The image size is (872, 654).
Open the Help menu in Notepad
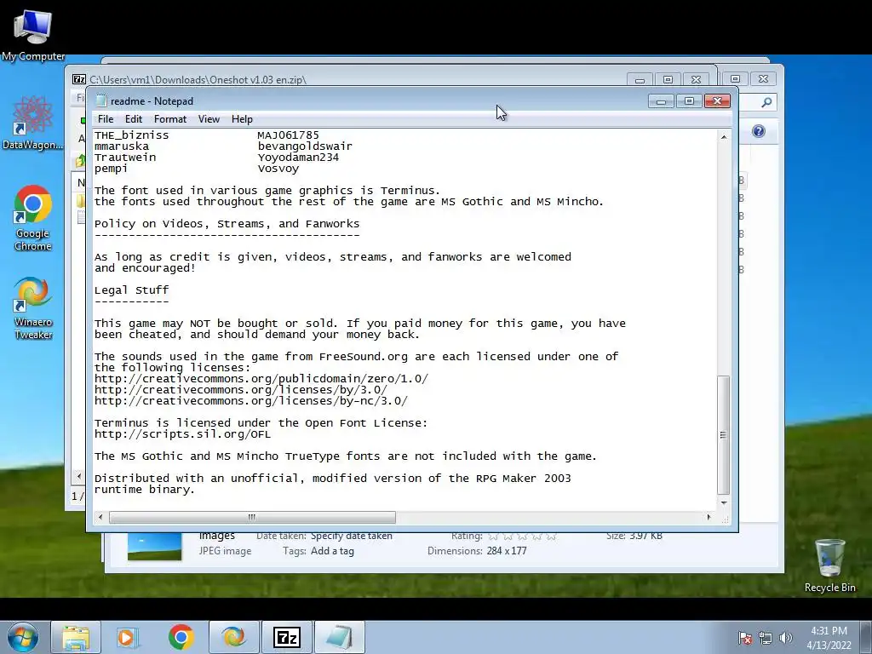[242, 119]
